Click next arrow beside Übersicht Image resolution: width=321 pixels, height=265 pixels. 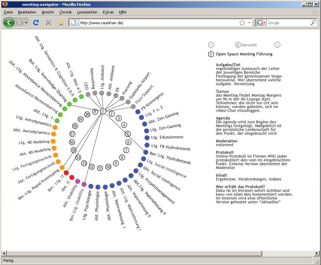277,45
